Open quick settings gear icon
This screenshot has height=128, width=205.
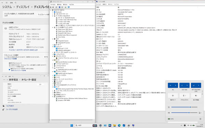pos(200,119)
